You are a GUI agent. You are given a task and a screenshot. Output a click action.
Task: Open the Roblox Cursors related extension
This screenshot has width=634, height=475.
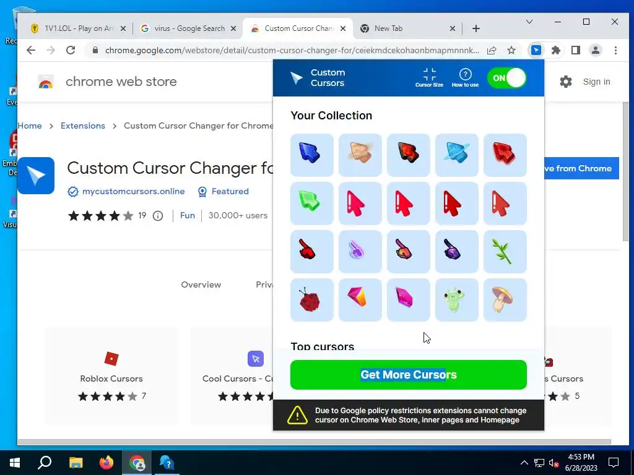[111, 377]
